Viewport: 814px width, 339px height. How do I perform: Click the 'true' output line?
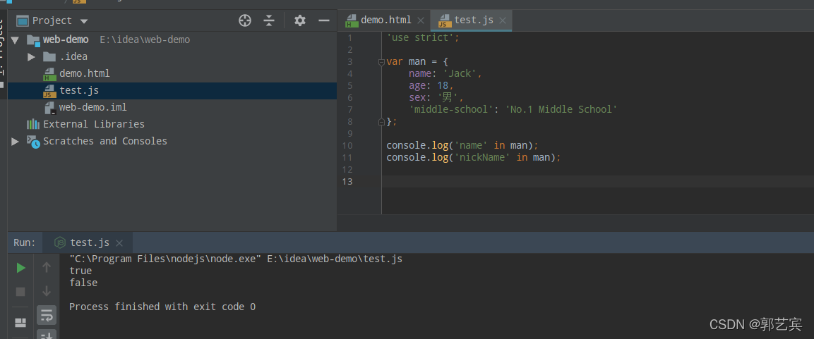[80, 271]
